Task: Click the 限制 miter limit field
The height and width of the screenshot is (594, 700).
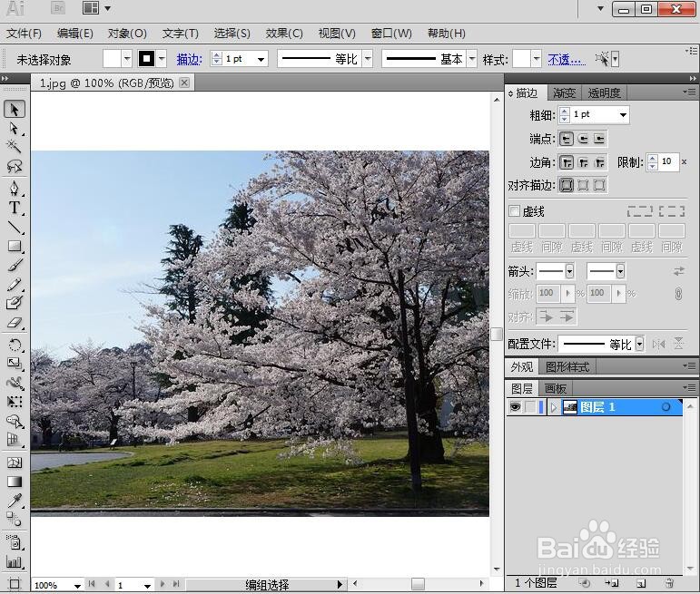Action: pos(668,161)
